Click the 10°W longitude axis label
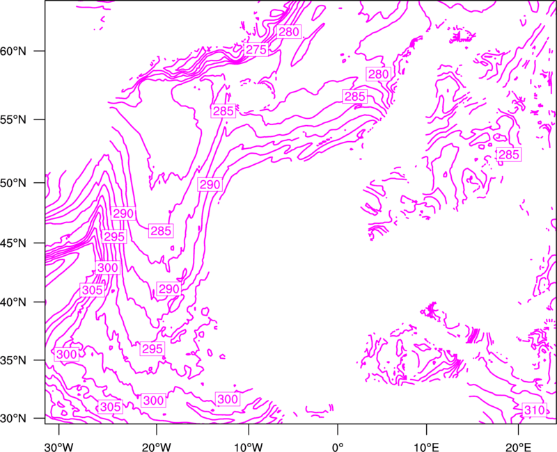 click(249, 447)
